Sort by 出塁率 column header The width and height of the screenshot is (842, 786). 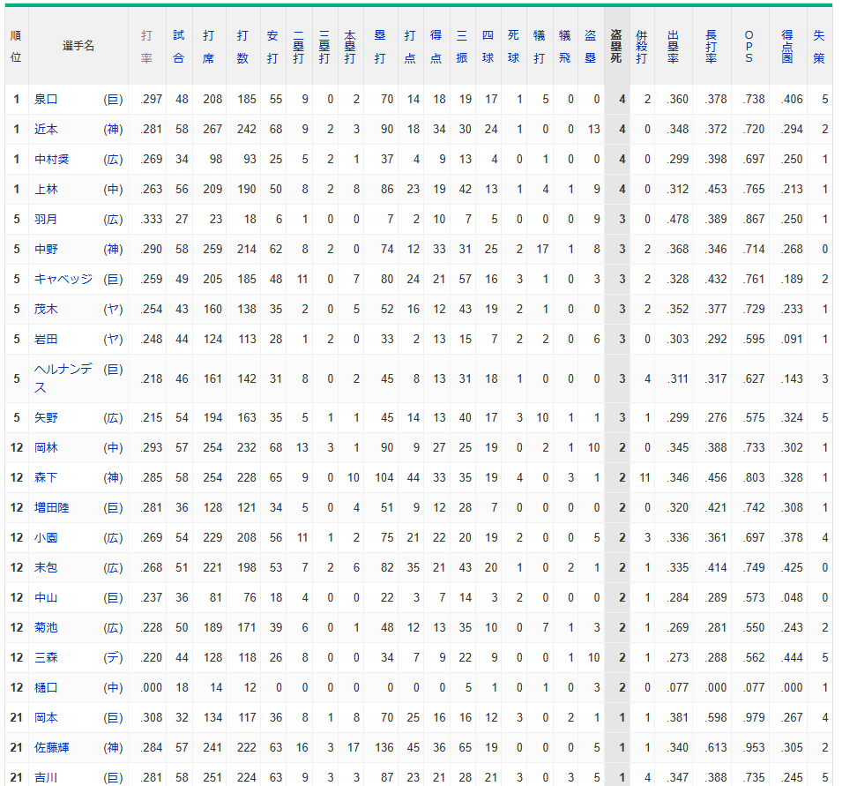click(674, 47)
